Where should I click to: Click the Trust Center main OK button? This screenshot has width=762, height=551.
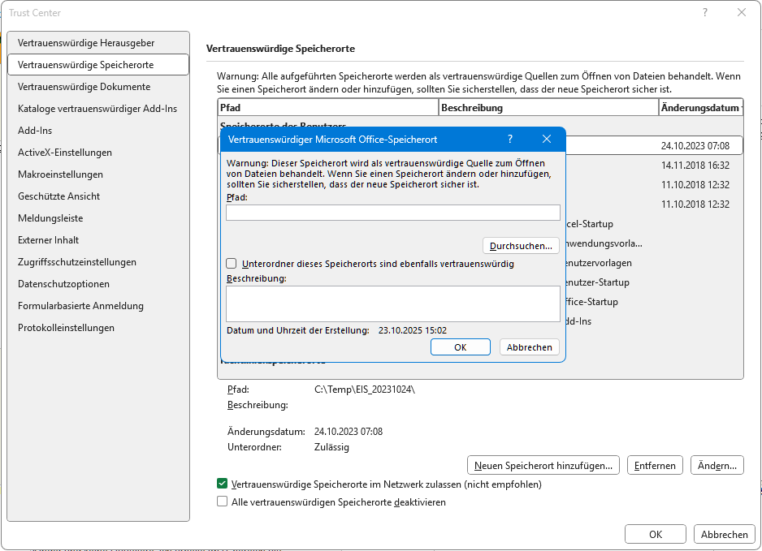coord(655,534)
